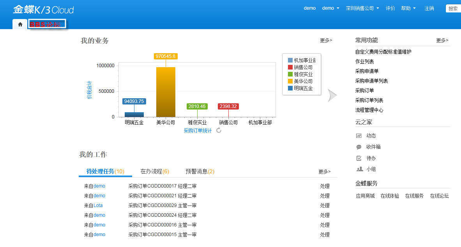Open 应用商城 service link
Image resolution: width=461 pixels, height=247 pixels.
pos(365,196)
